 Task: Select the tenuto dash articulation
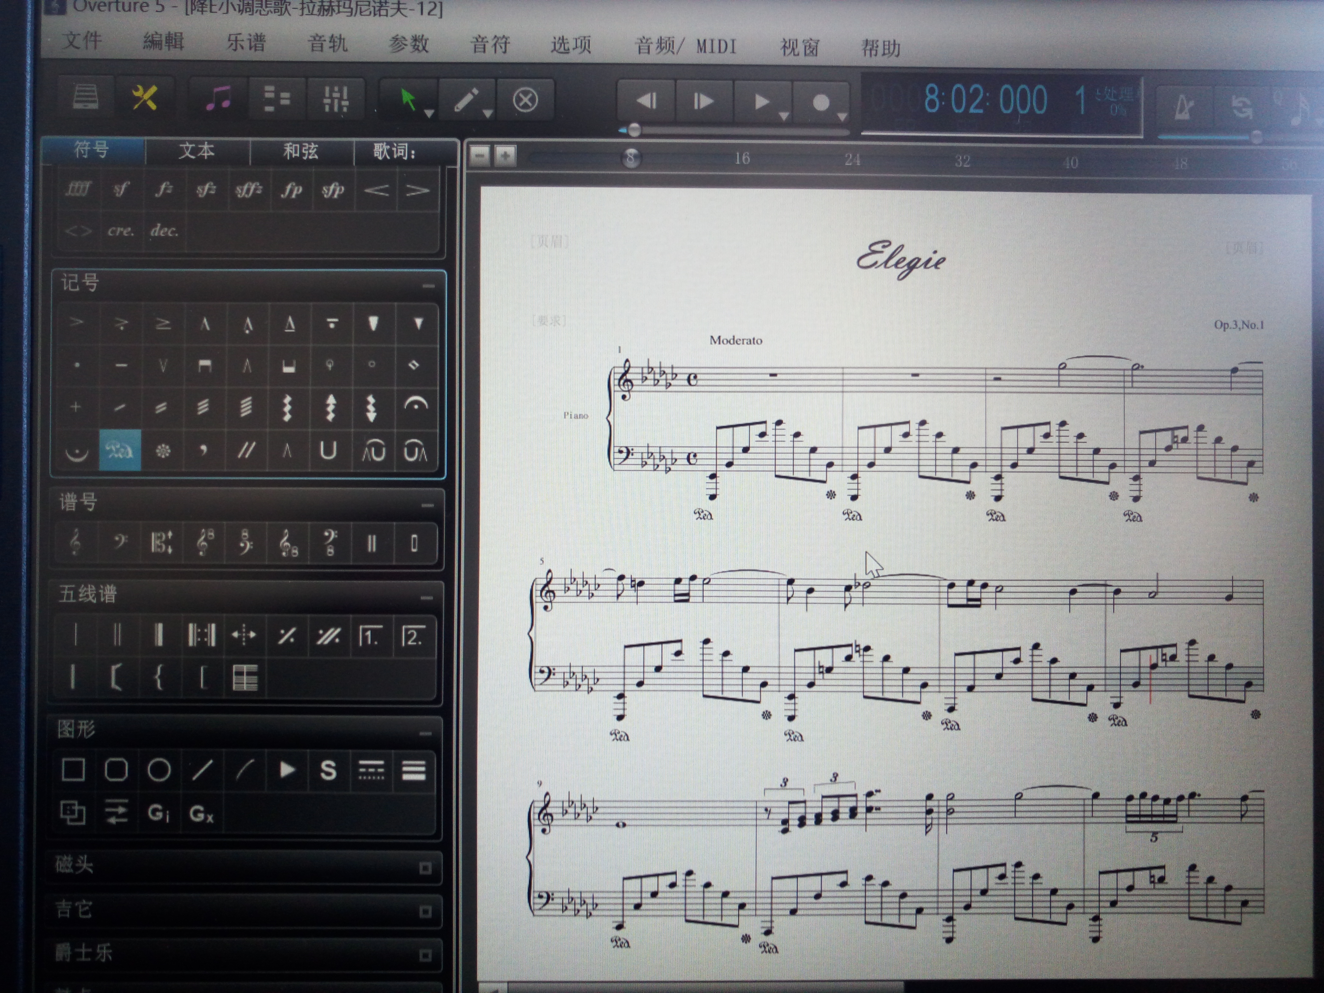coord(121,364)
